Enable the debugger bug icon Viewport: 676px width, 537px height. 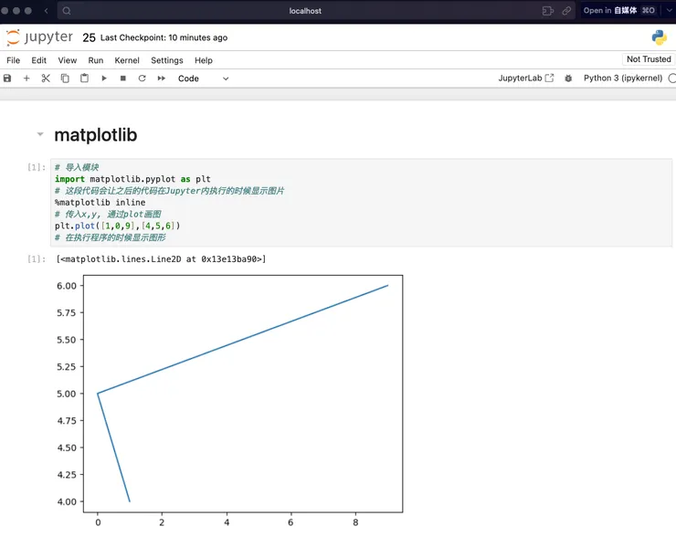tap(568, 79)
